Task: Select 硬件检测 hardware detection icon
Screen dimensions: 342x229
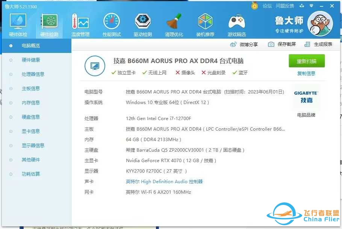Action: pyautogui.click(x=49, y=25)
